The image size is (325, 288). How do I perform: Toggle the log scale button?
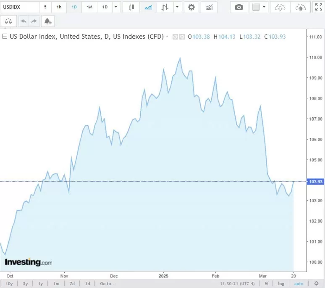click(x=281, y=283)
